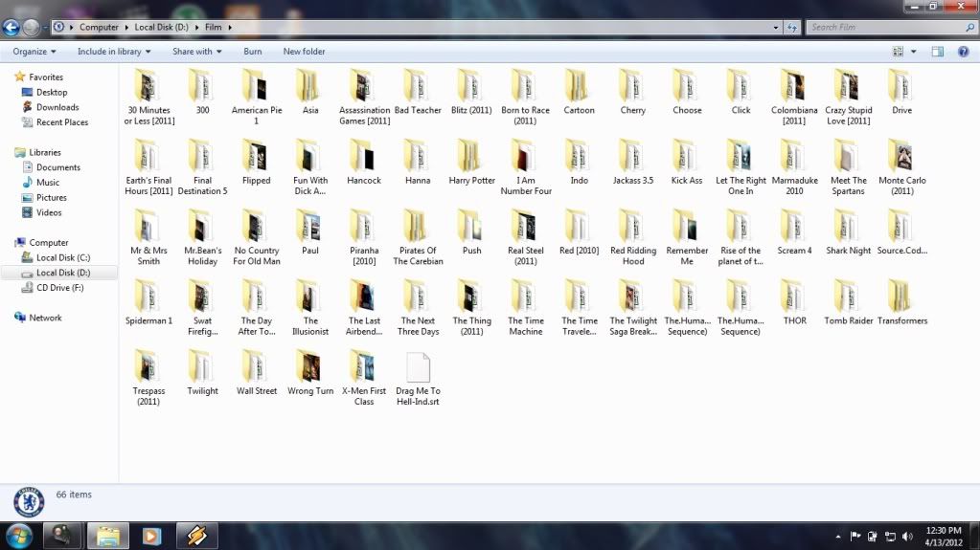Open the address bar history dropdown
980x550 pixels.
[x=776, y=28]
